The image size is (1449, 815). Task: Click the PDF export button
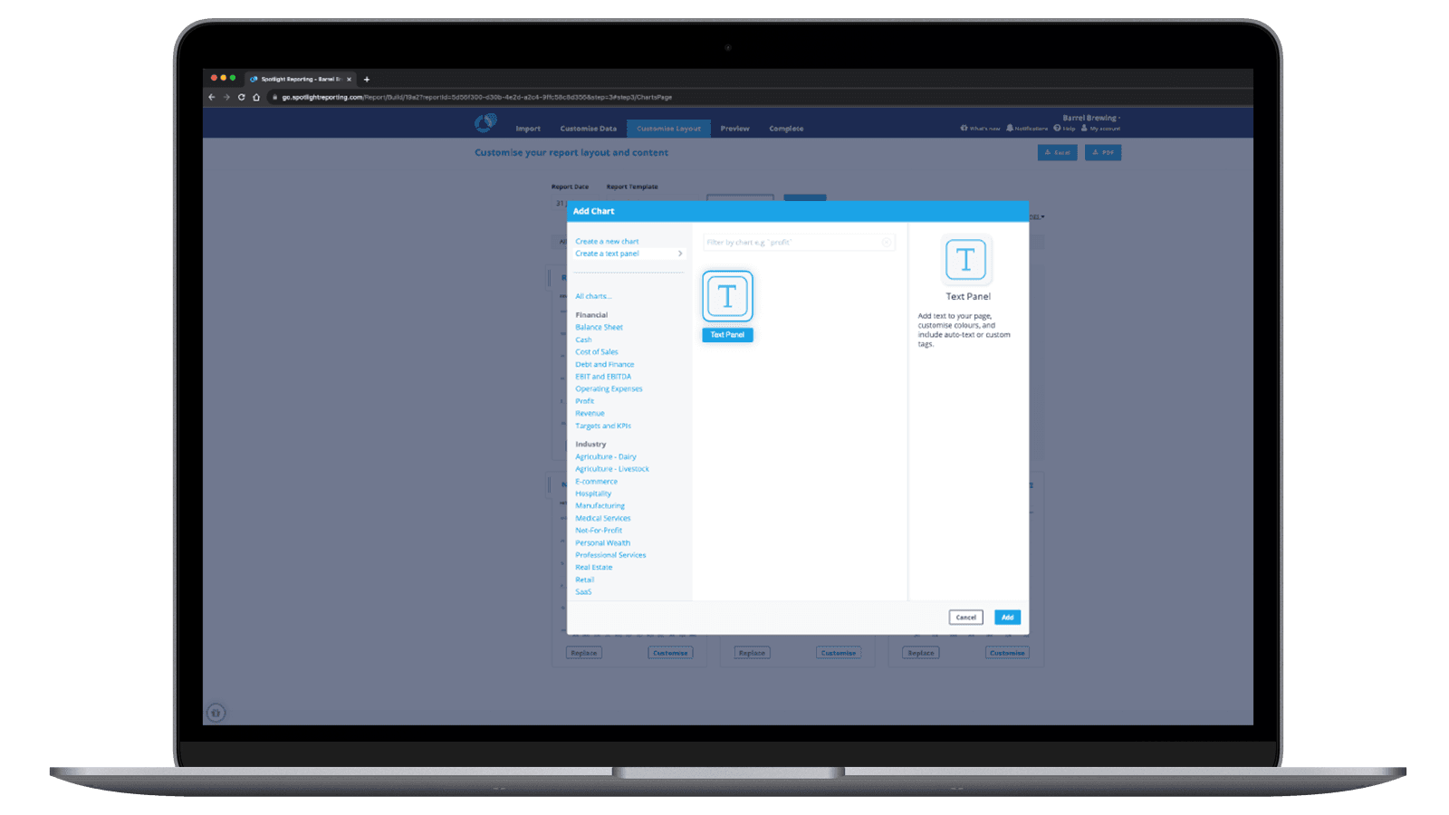tap(1103, 152)
